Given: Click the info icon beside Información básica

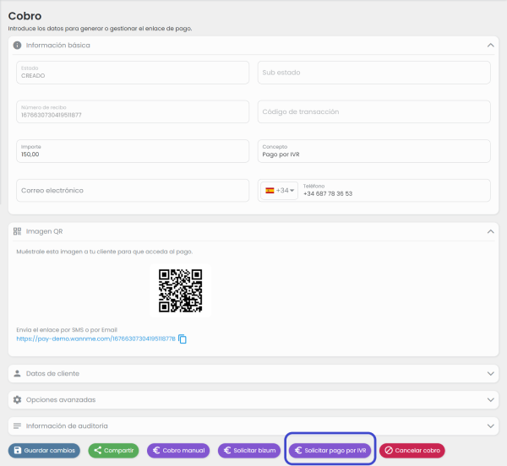Looking at the screenshot, I should click(17, 46).
